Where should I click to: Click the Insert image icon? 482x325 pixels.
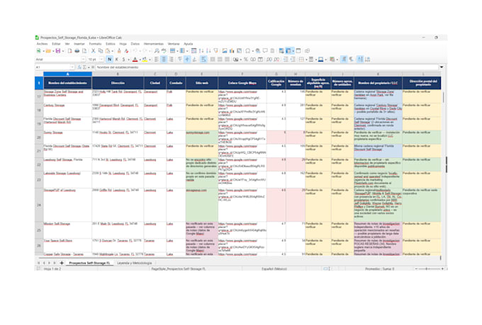[225, 51]
